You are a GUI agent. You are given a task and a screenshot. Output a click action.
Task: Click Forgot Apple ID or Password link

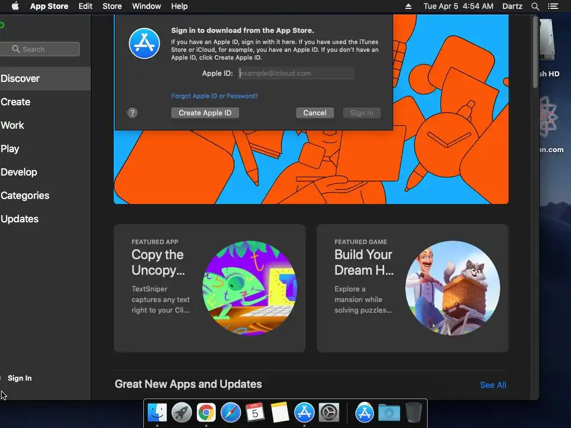[x=215, y=96]
